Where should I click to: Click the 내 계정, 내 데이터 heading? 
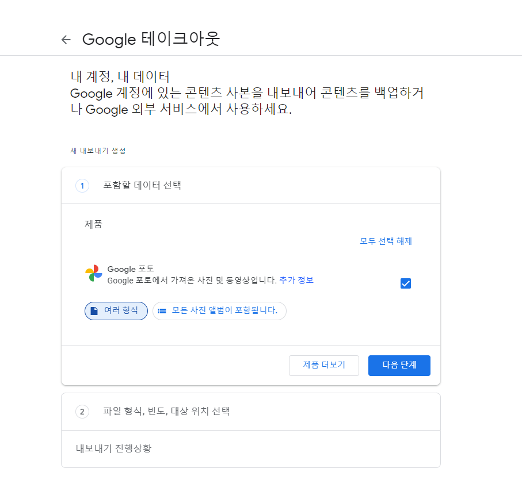point(120,77)
